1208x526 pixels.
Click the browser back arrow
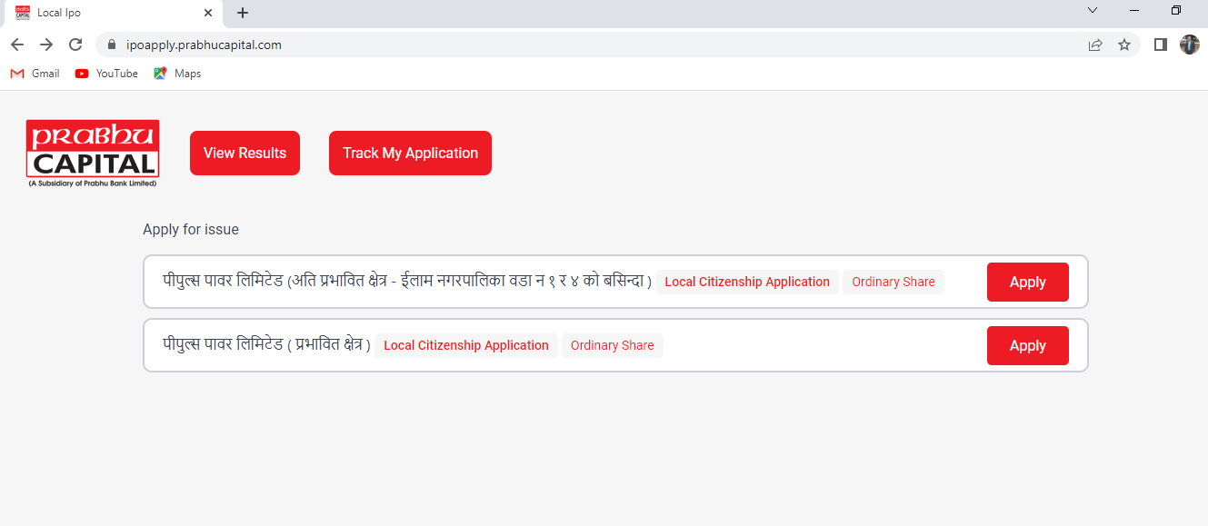pyautogui.click(x=17, y=45)
